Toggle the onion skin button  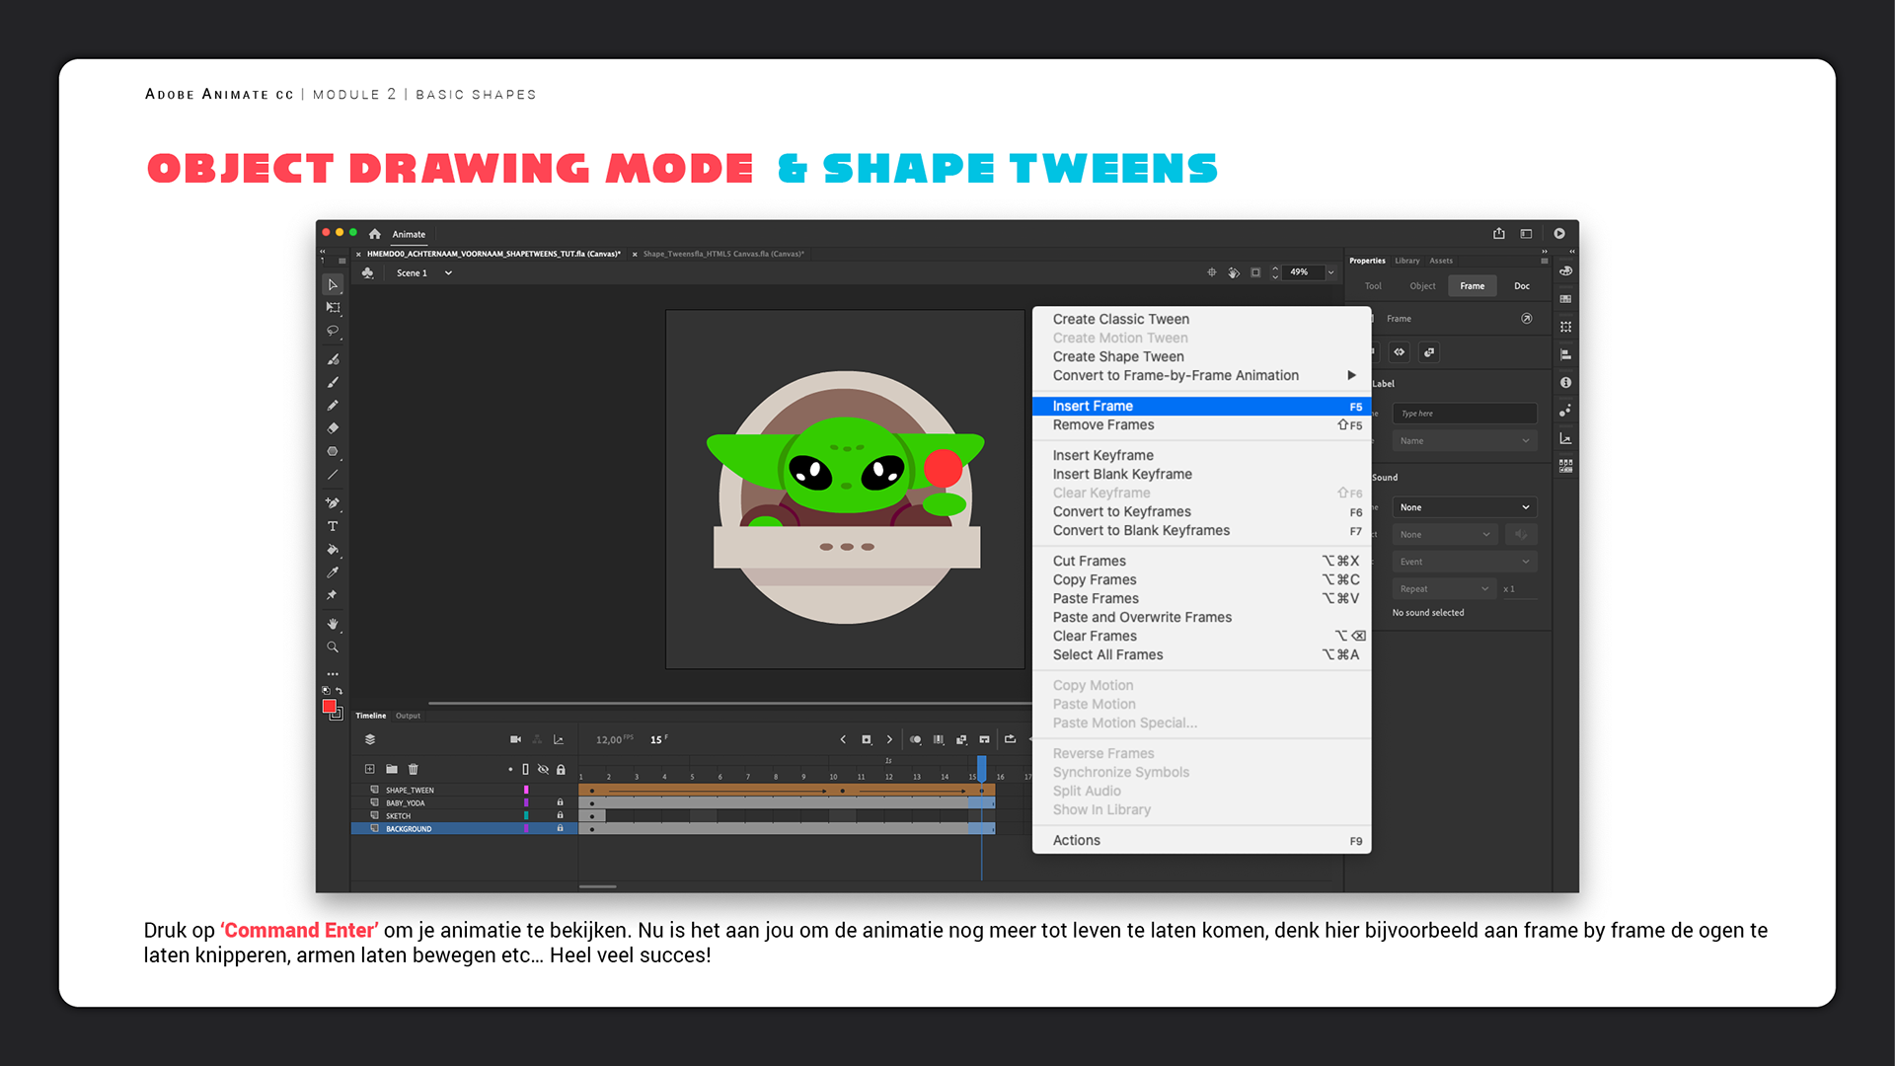pyautogui.click(x=915, y=739)
